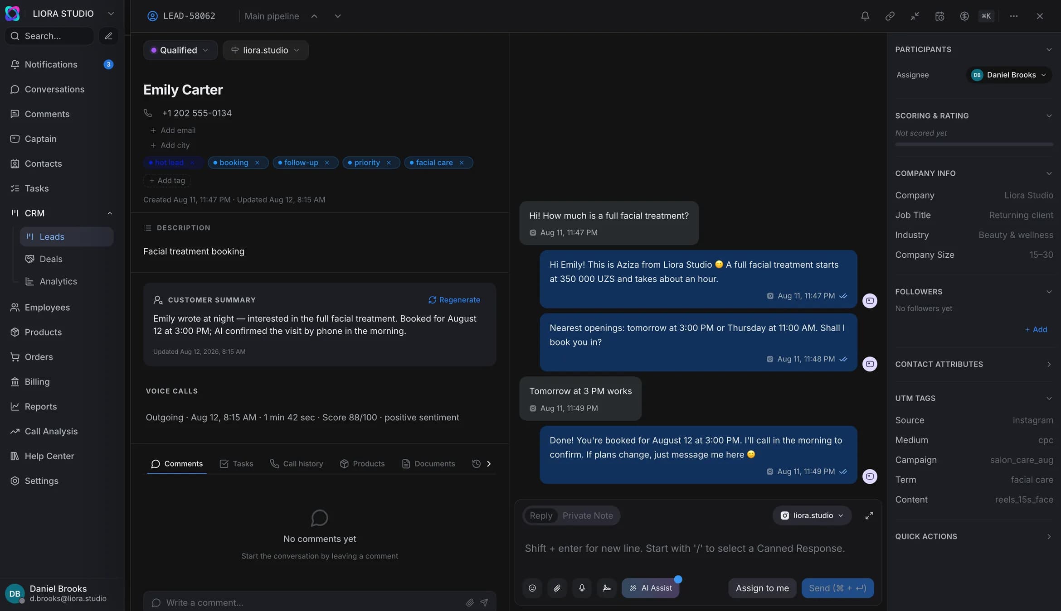Open the liora.studio channel dropdown in header
1061x611 pixels.
266,50
